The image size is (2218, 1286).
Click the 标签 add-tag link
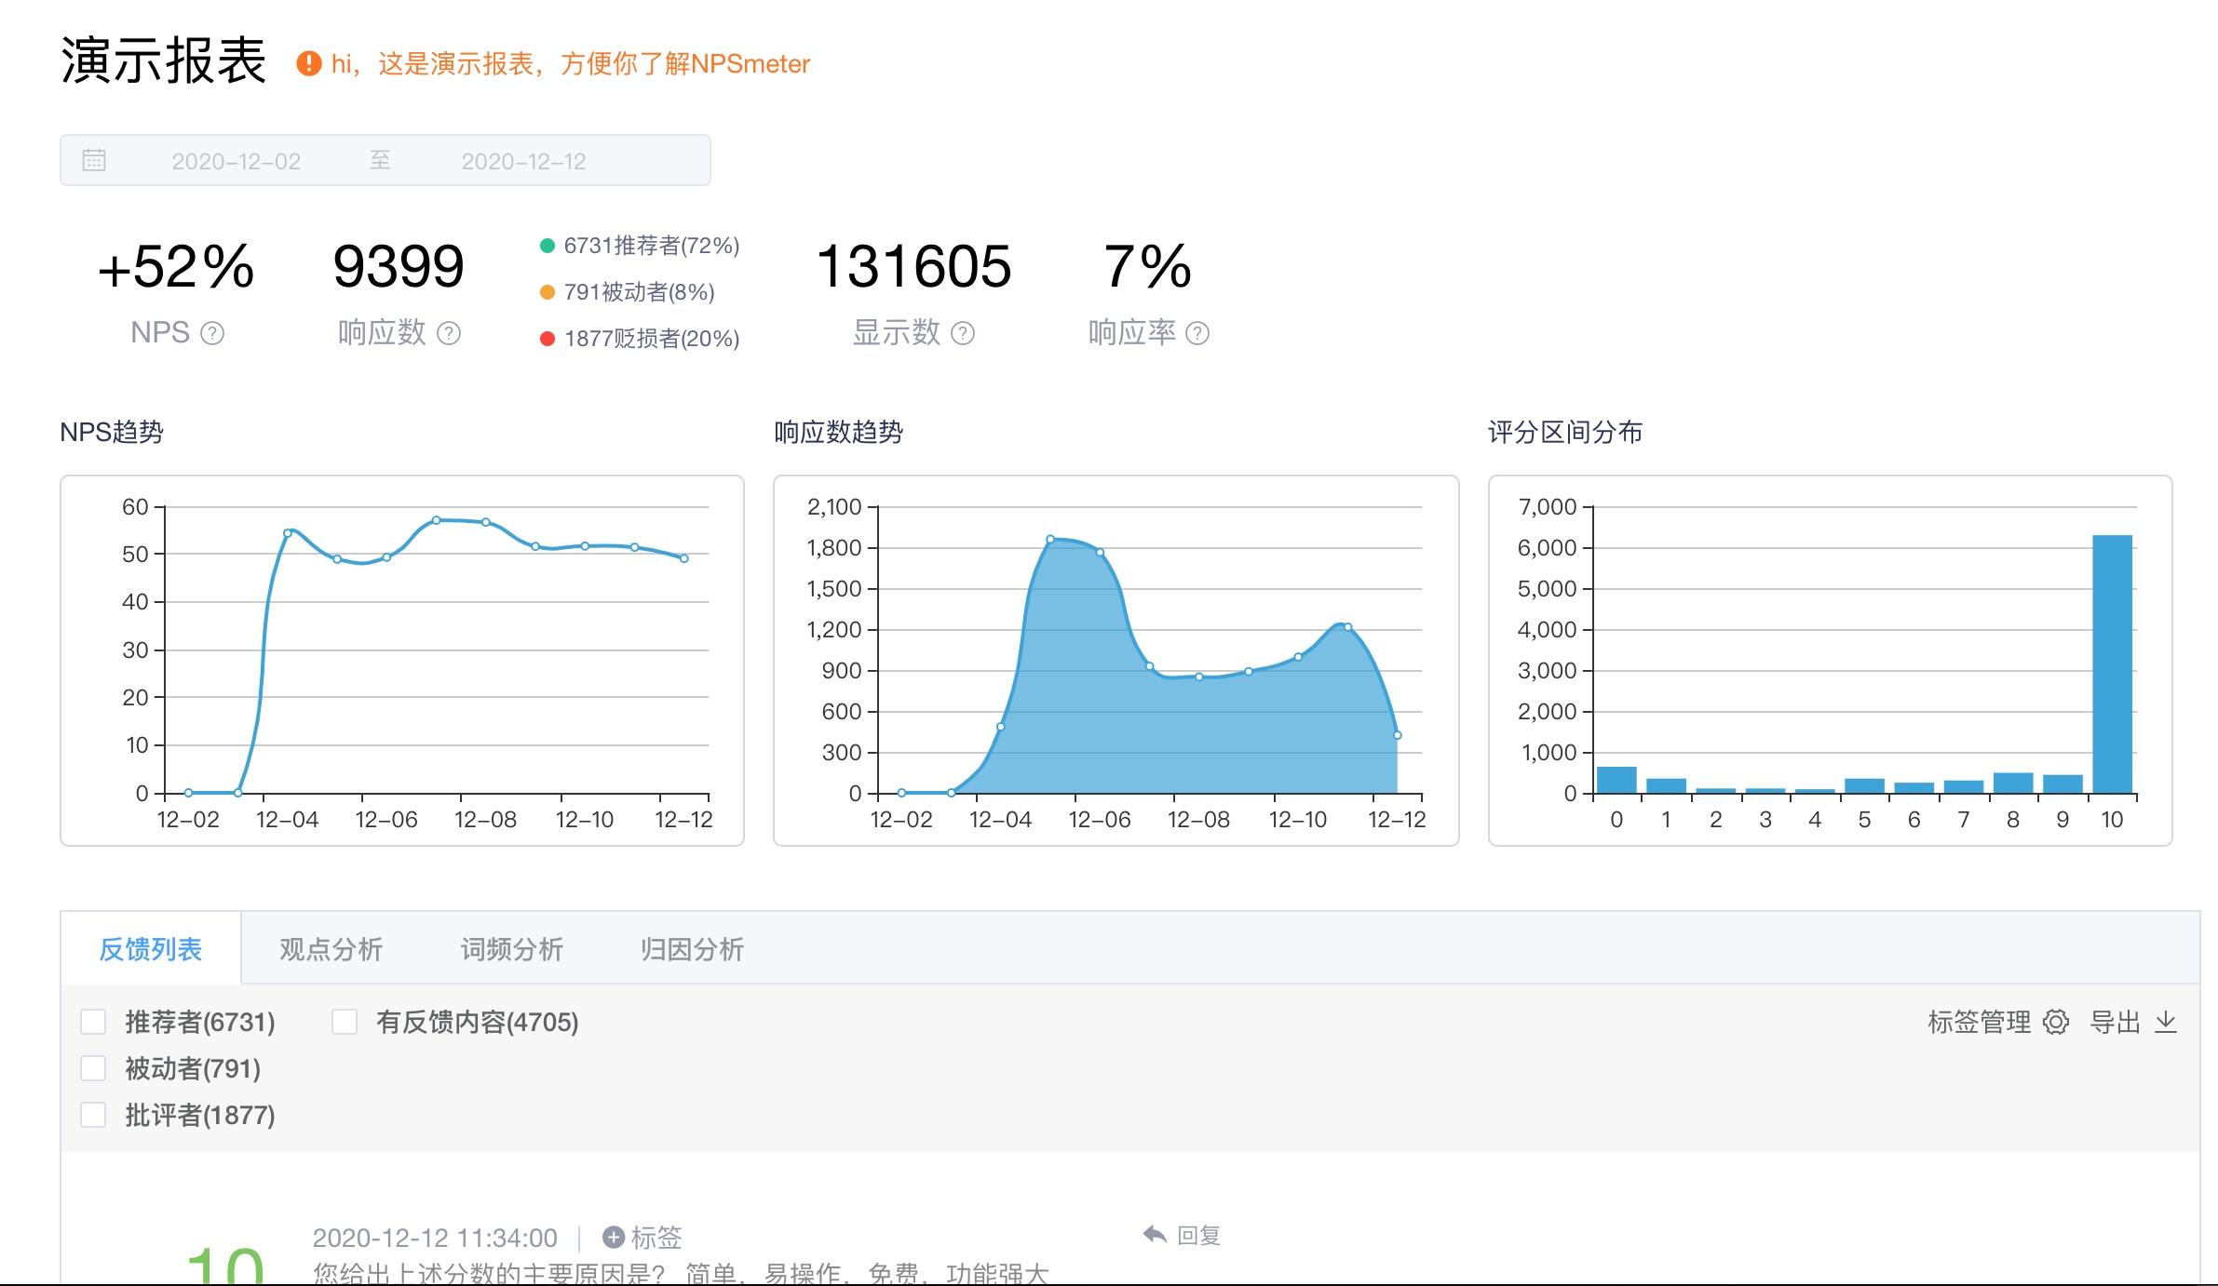(x=656, y=1237)
